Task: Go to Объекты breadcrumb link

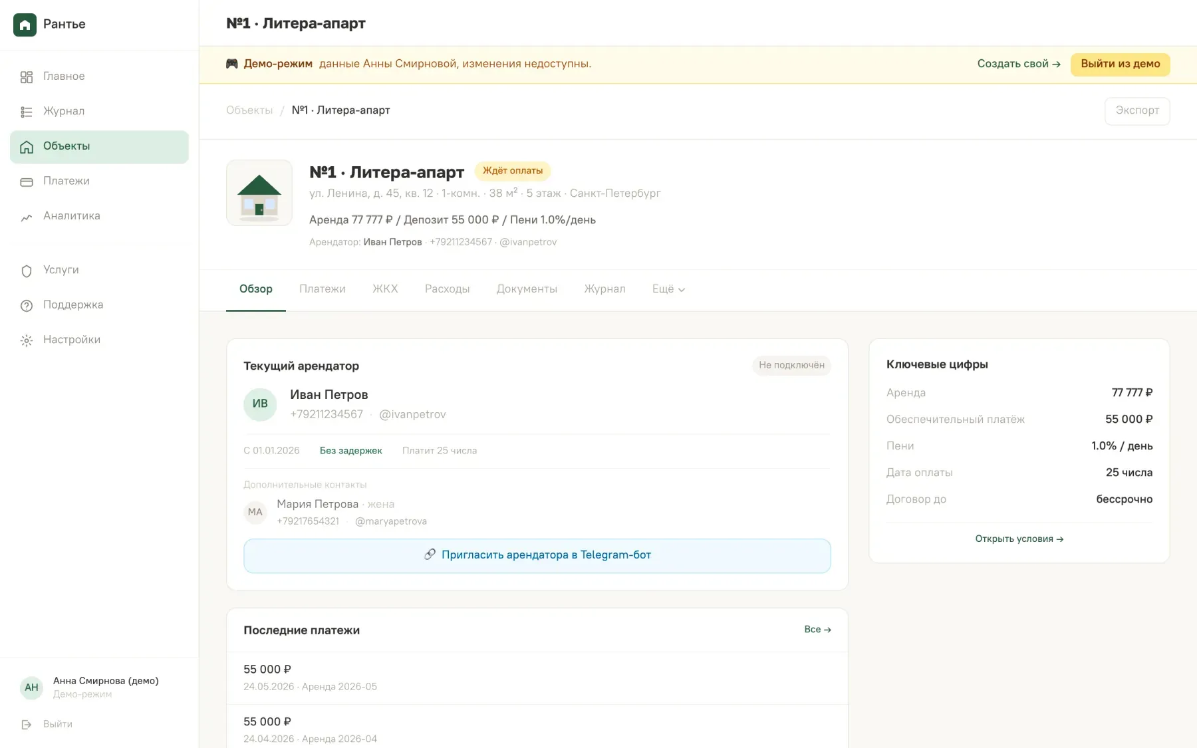Action: click(249, 110)
